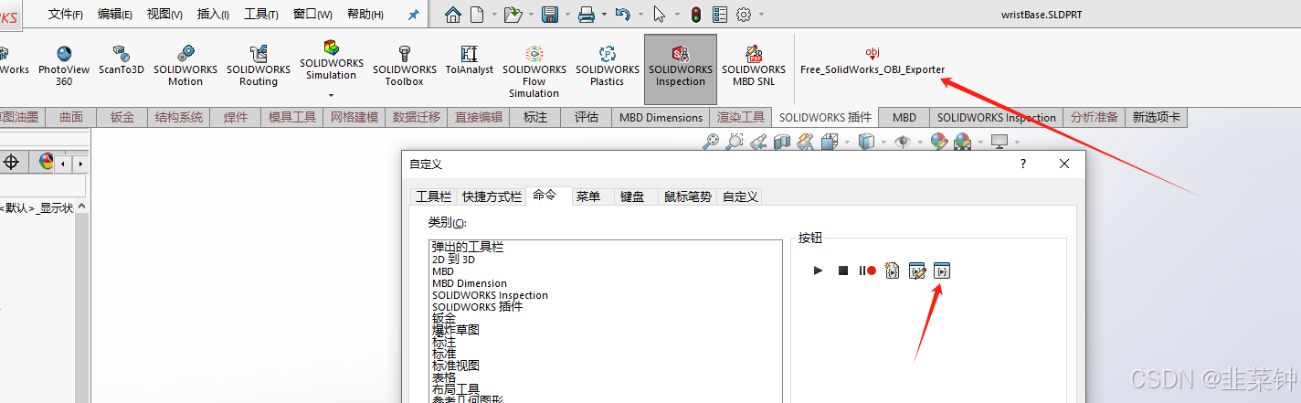Screen dimensions: 1301x403
Task: Click Dynamic Annotation Views icon
Action: coord(805,142)
